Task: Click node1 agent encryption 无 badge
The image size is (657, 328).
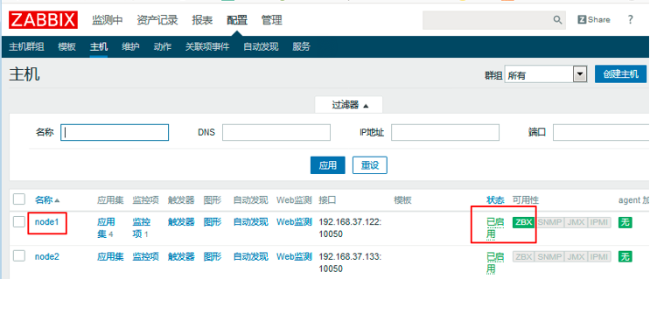Action: (626, 222)
